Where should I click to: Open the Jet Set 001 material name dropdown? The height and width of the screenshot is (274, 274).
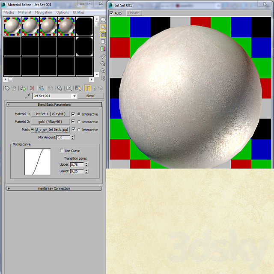[74, 96]
